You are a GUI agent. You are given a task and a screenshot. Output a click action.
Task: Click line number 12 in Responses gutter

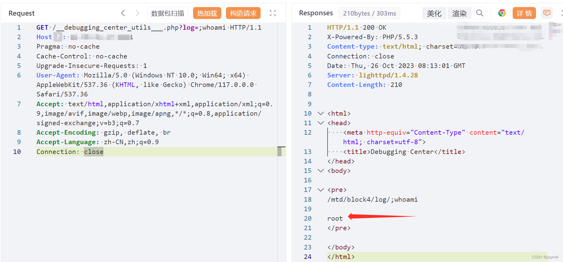pos(308,133)
